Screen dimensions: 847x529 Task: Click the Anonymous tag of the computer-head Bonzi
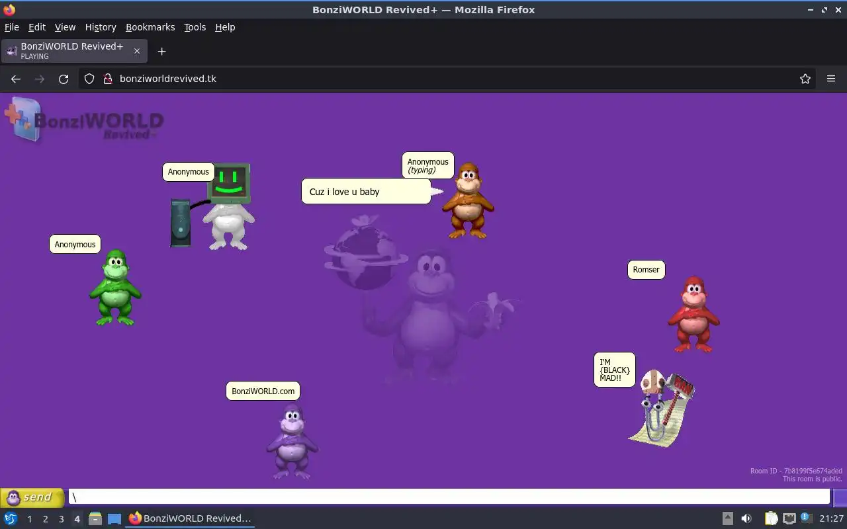click(189, 172)
